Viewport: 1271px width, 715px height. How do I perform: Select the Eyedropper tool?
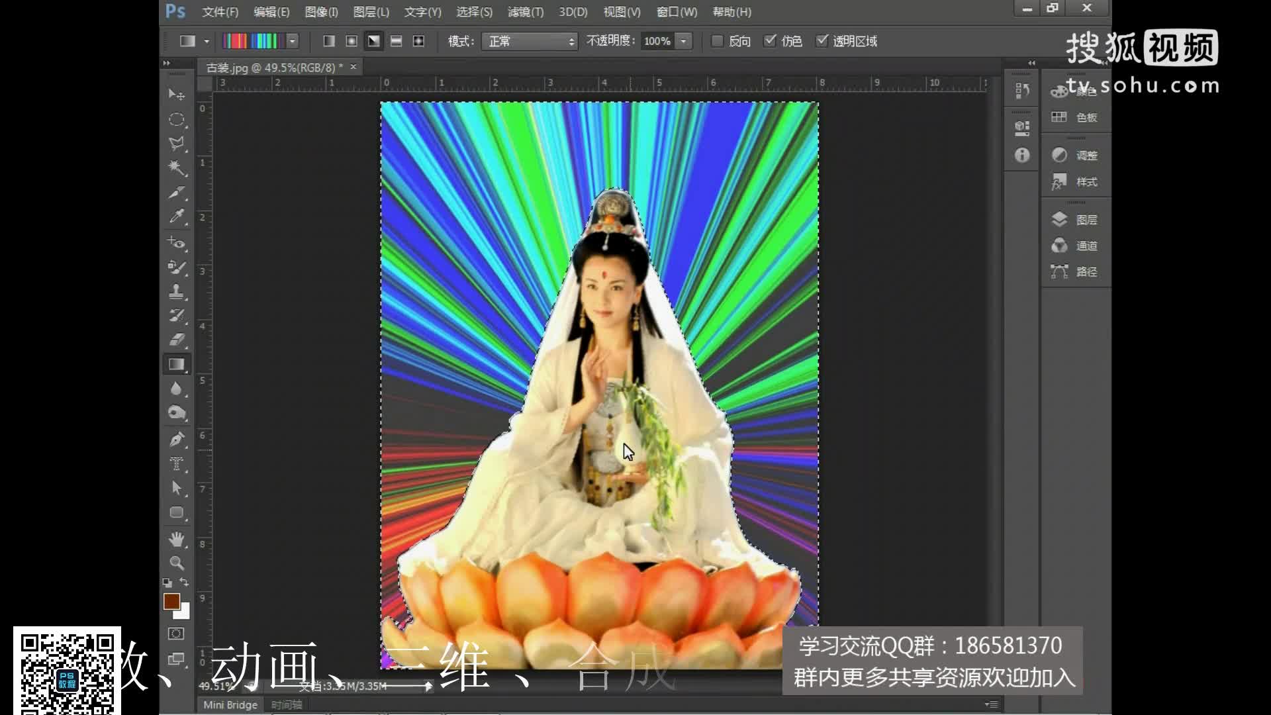coord(176,216)
